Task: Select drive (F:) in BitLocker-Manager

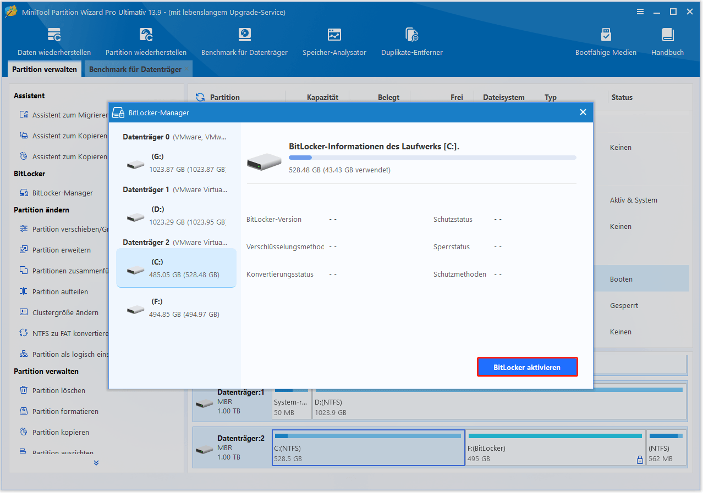Action: tap(176, 308)
